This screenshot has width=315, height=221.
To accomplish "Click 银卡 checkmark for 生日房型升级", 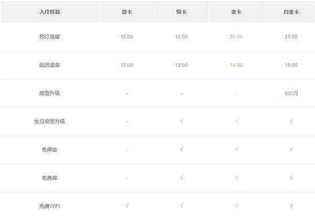I will click(182, 121).
